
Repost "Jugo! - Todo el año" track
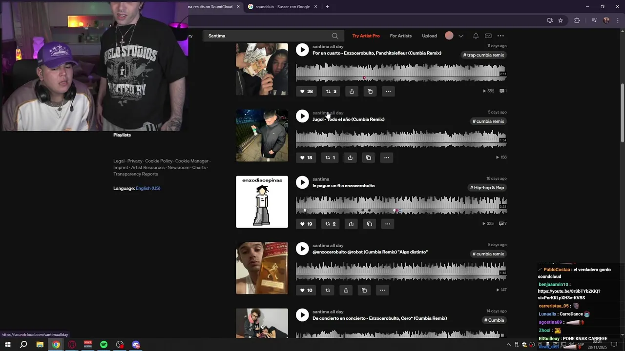click(x=331, y=157)
